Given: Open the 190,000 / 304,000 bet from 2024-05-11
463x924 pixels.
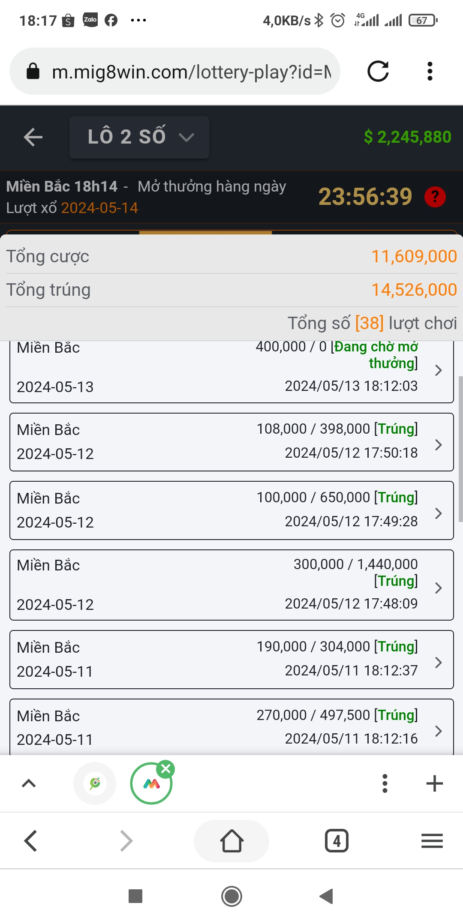Looking at the screenshot, I should pyautogui.click(x=231, y=660).
